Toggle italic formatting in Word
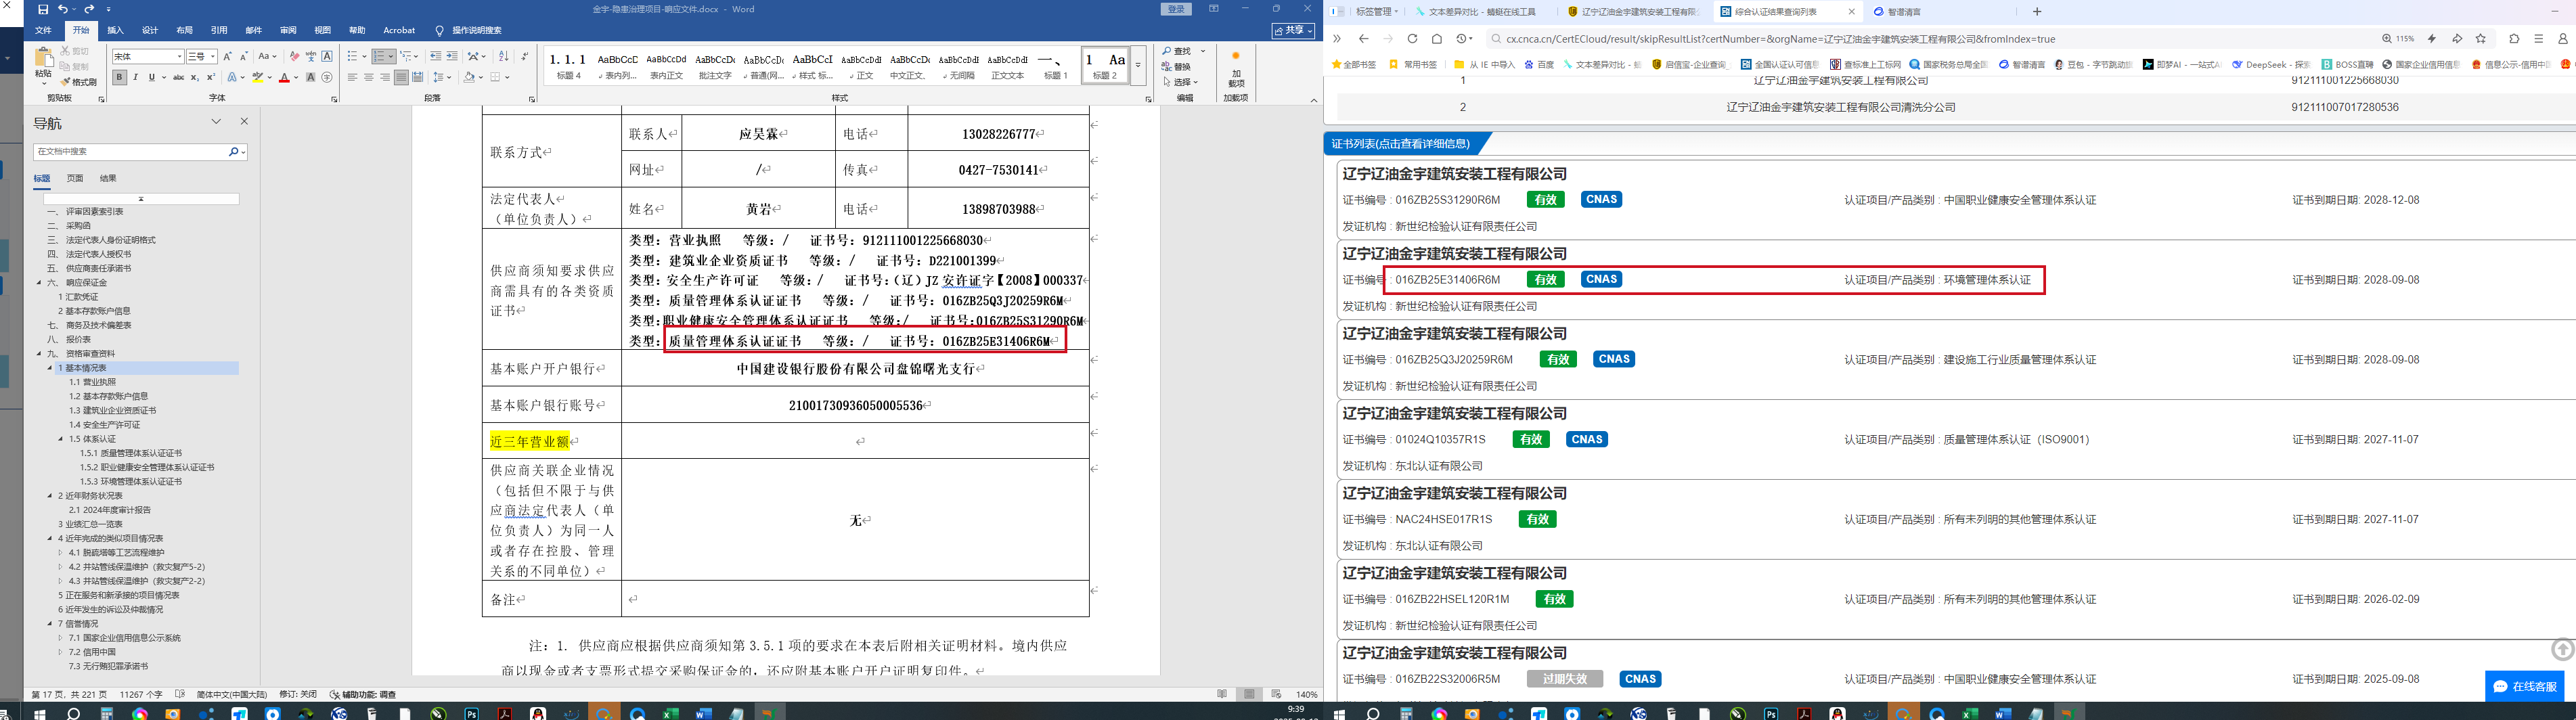This screenshot has height=720, width=2576. pos(136,77)
